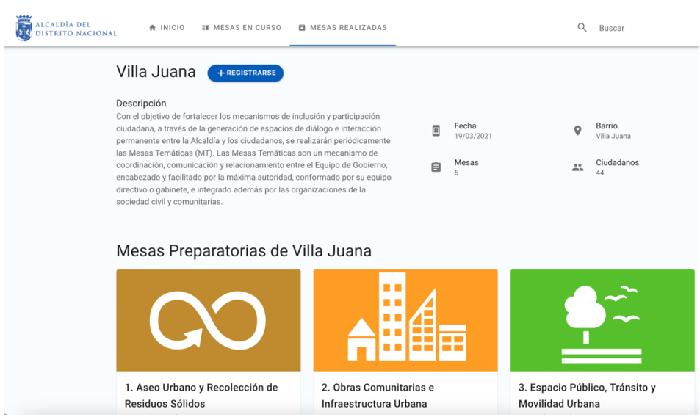Open the buildings Obras Comunitarias card image
This screenshot has height=420, width=700.
coord(405,320)
